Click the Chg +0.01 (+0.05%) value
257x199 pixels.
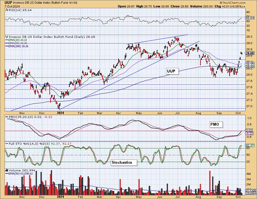click(228, 6)
